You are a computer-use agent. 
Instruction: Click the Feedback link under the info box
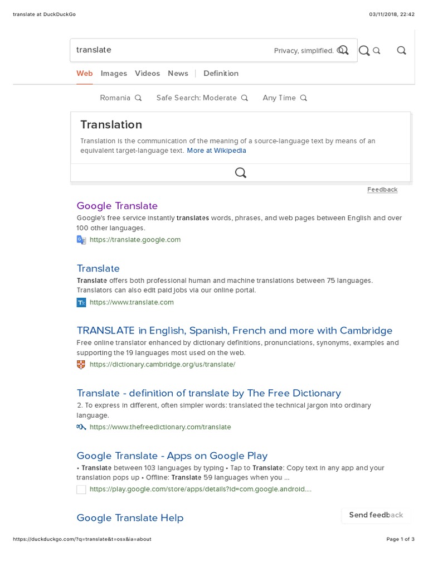[382, 190]
